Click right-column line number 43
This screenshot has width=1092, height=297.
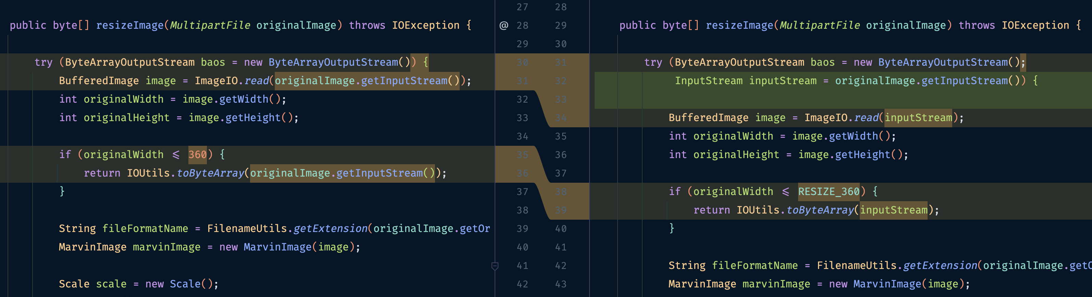click(x=561, y=284)
